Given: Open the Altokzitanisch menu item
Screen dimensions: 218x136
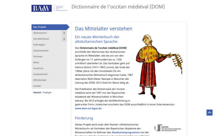Looking at the screenshot, I should coord(47,33).
